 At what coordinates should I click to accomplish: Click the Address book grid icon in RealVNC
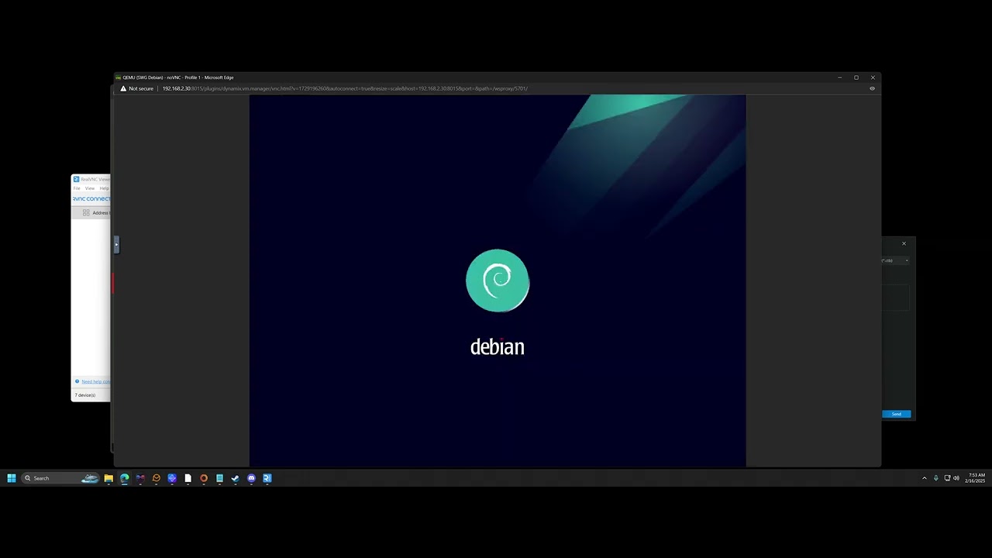pos(86,212)
